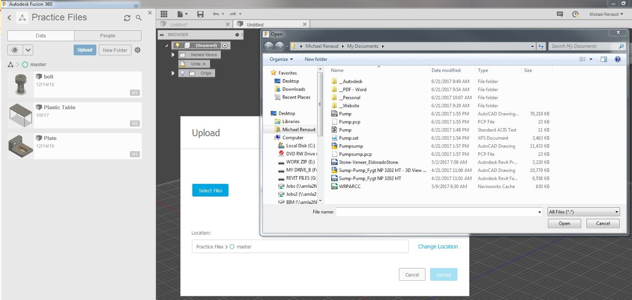Screen dimensions: 632x300
Task: Click the Undo arrow in toolbar
Action: pyautogui.click(x=216, y=14)
